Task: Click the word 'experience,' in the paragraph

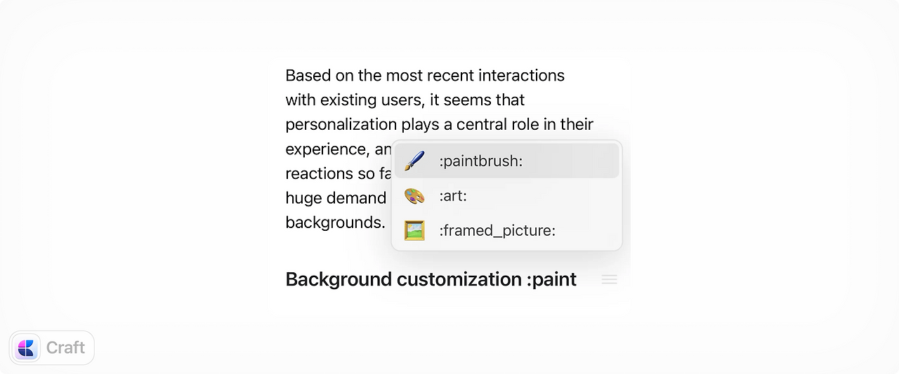Action: click(327, 149)
